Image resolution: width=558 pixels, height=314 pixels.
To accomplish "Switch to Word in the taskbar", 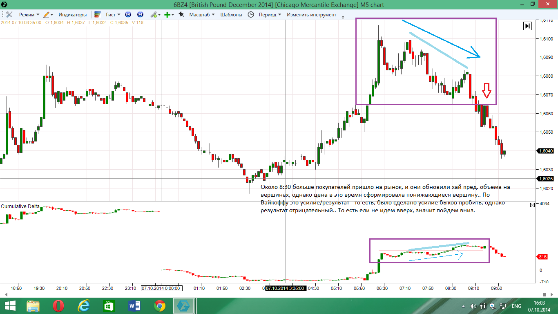I will 134,306.
